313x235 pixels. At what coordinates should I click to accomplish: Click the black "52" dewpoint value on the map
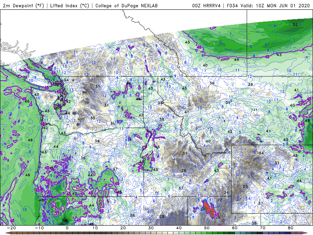(x=295, y=24)
